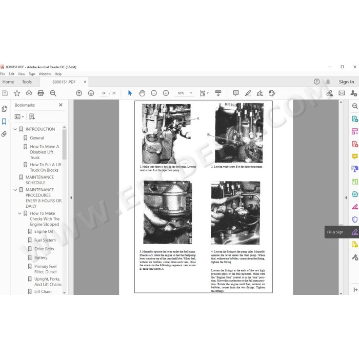Open the find text magnifier icon
The image size is (359, 359).
point(53,93)
